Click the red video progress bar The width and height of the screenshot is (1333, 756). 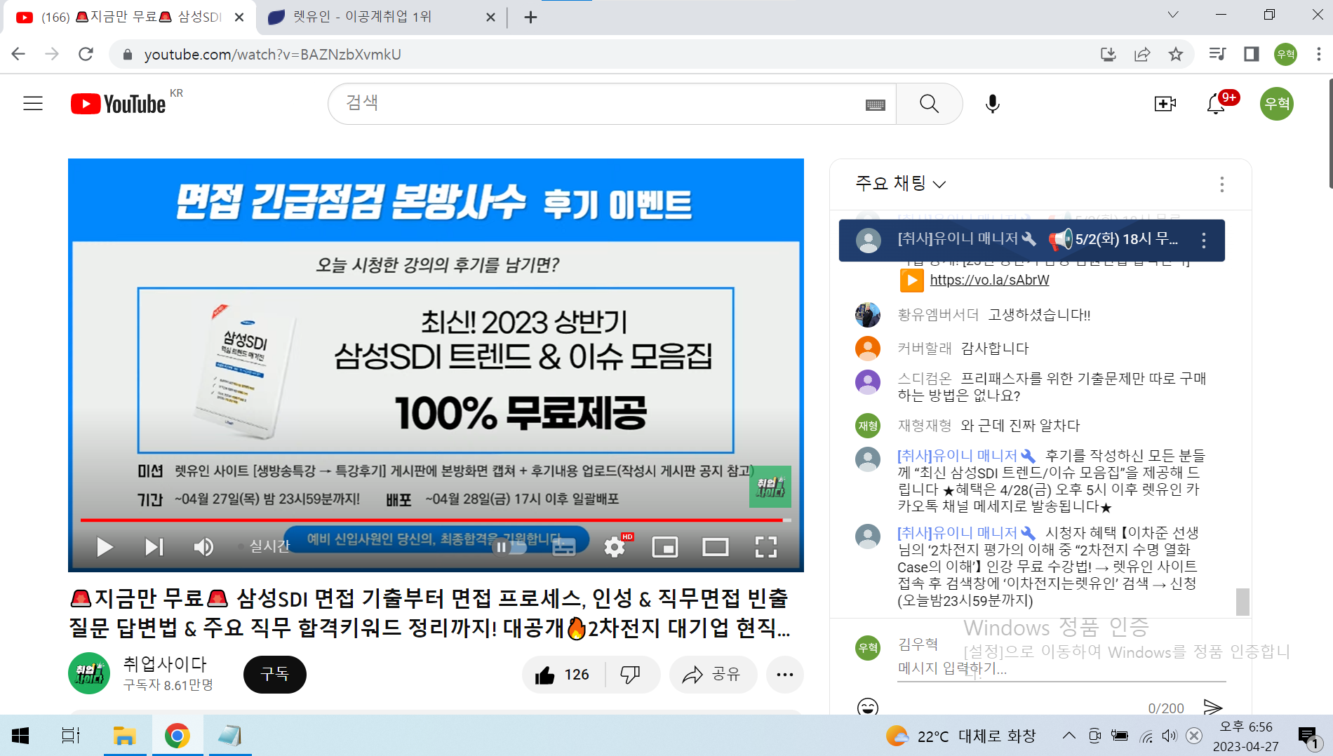tap(421, 520)
